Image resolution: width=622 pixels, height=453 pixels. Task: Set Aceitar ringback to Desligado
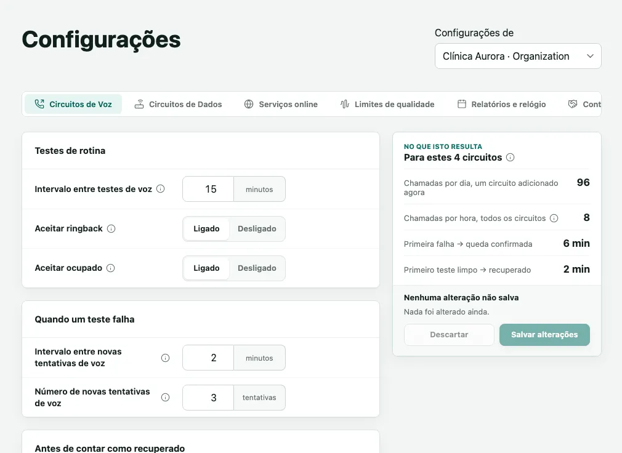(257, 229)
